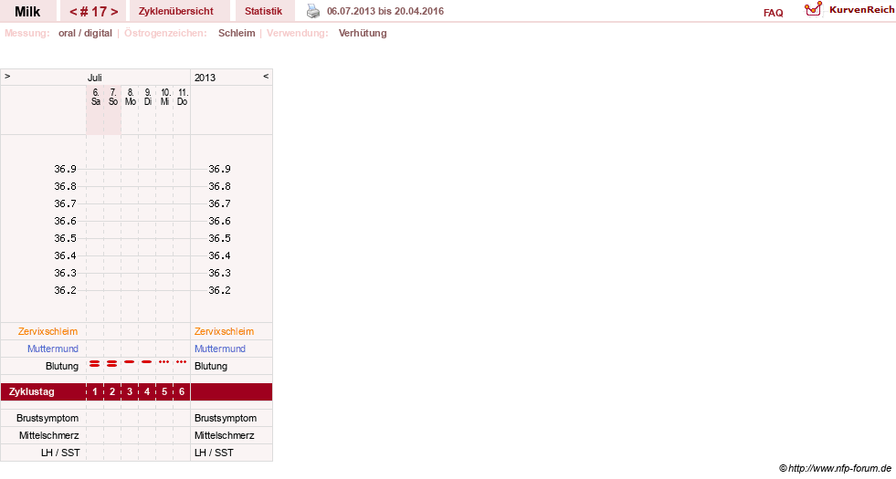Click left-hand 'Mittelschmerz' row label
This screenshot has height=479, width=896.
coord(48,435)
